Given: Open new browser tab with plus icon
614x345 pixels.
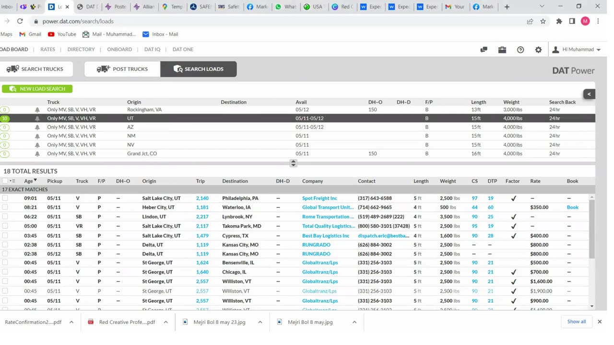Looking at the screenshot, I should coord(507,7).
